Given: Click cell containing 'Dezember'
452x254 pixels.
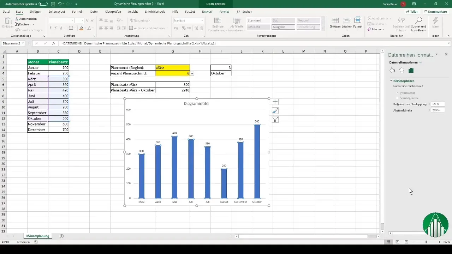Looking at the screenshot, I should [x=38, y=130].
